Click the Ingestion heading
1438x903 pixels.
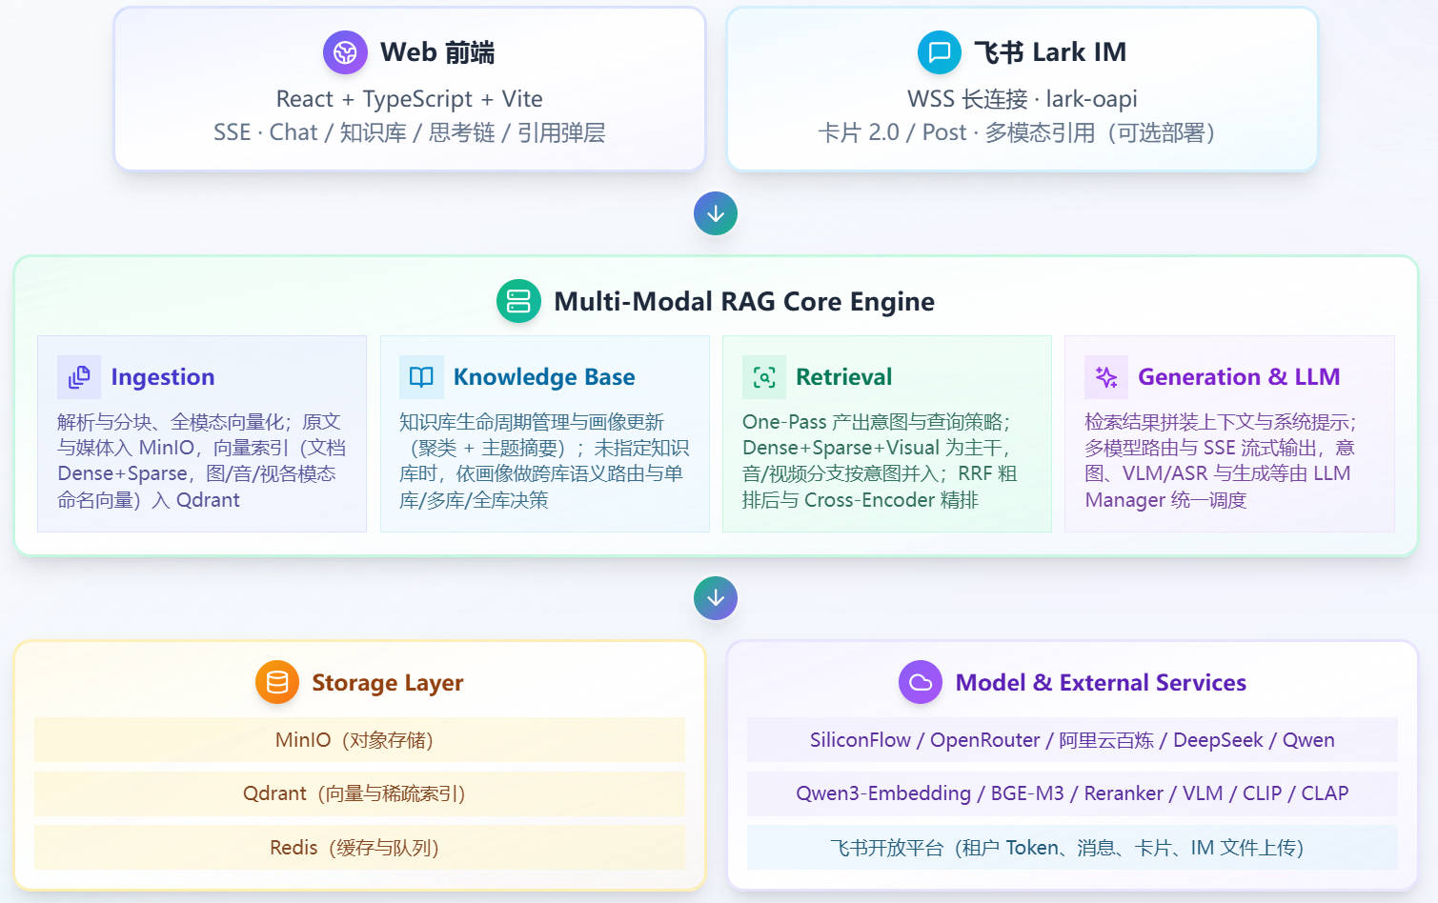[163, 377]
